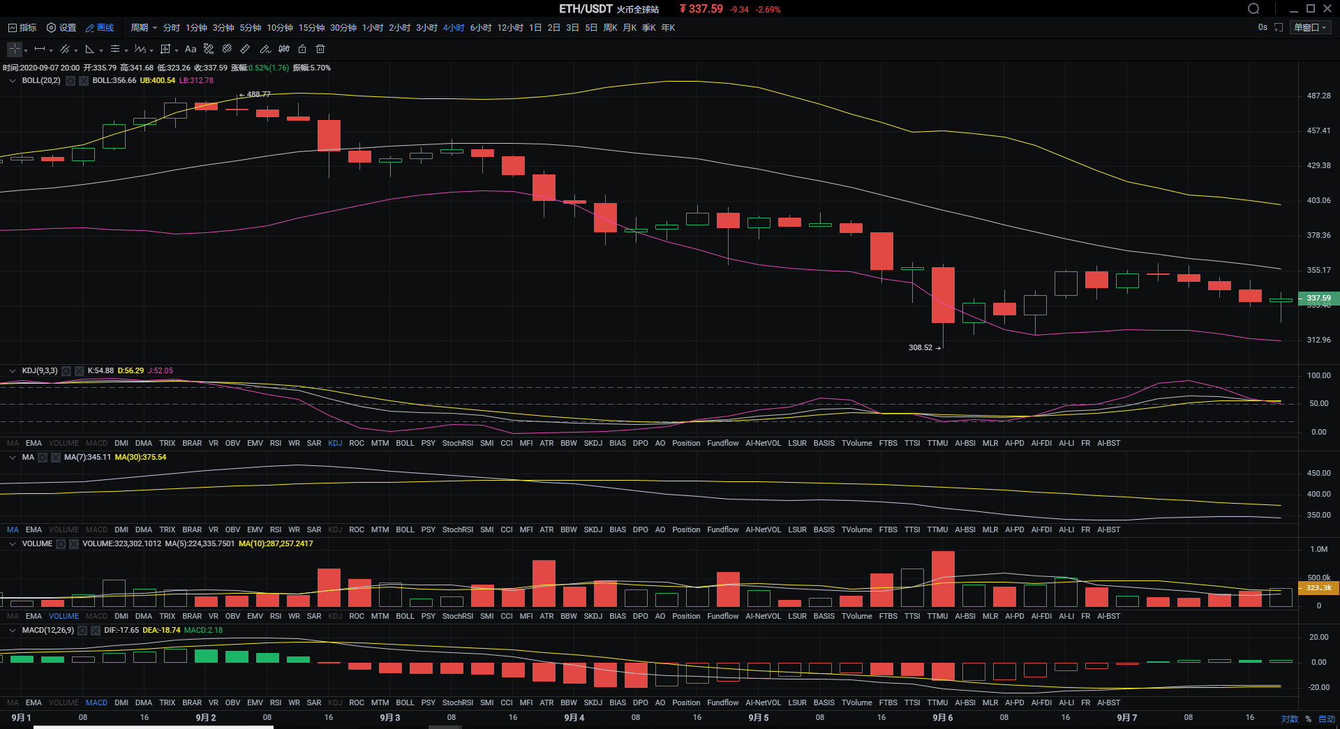Click the hide-drawings icon in the drawing toolbar
The width and height of the screenshot is (1340, 729).
(227, 49)
